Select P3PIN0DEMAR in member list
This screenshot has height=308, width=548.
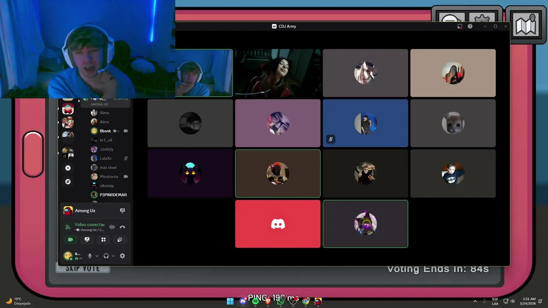pos(109,195)
